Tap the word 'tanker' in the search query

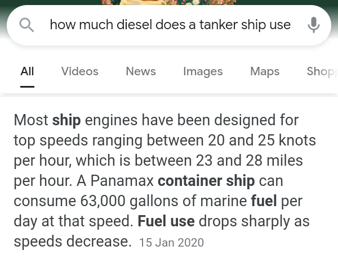[x=218, y=25]
